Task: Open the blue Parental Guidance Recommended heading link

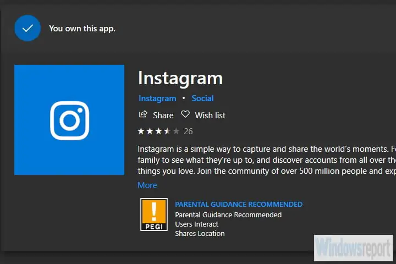Action: tap(238, 204)
